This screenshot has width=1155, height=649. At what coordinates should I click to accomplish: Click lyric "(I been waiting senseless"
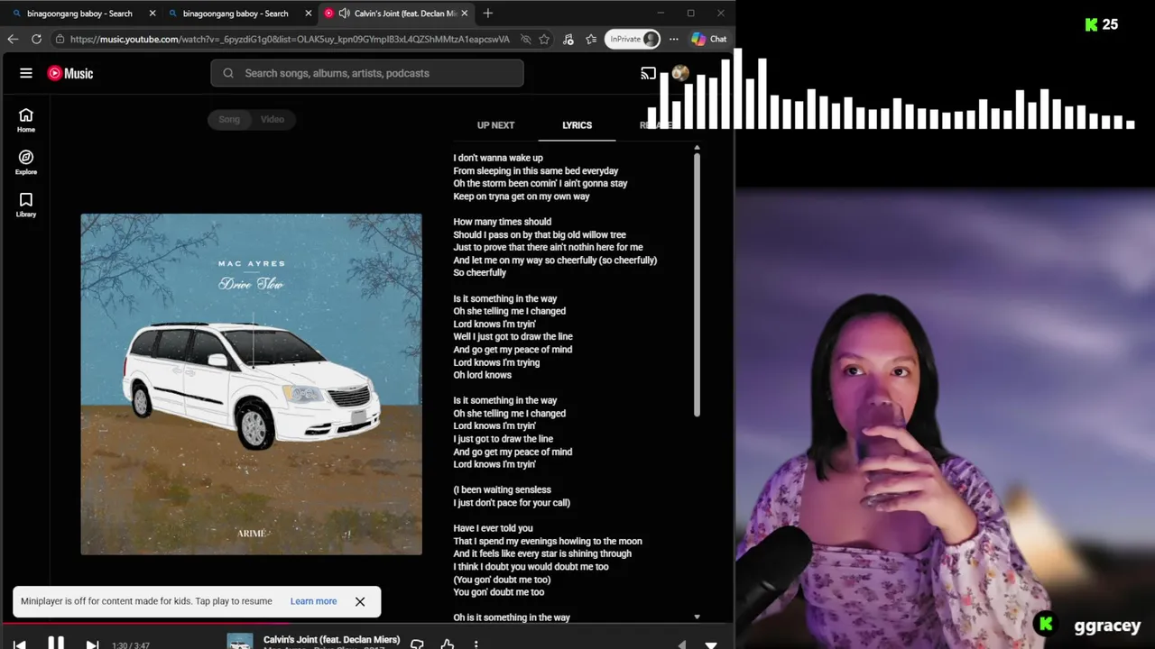point(502,489)
